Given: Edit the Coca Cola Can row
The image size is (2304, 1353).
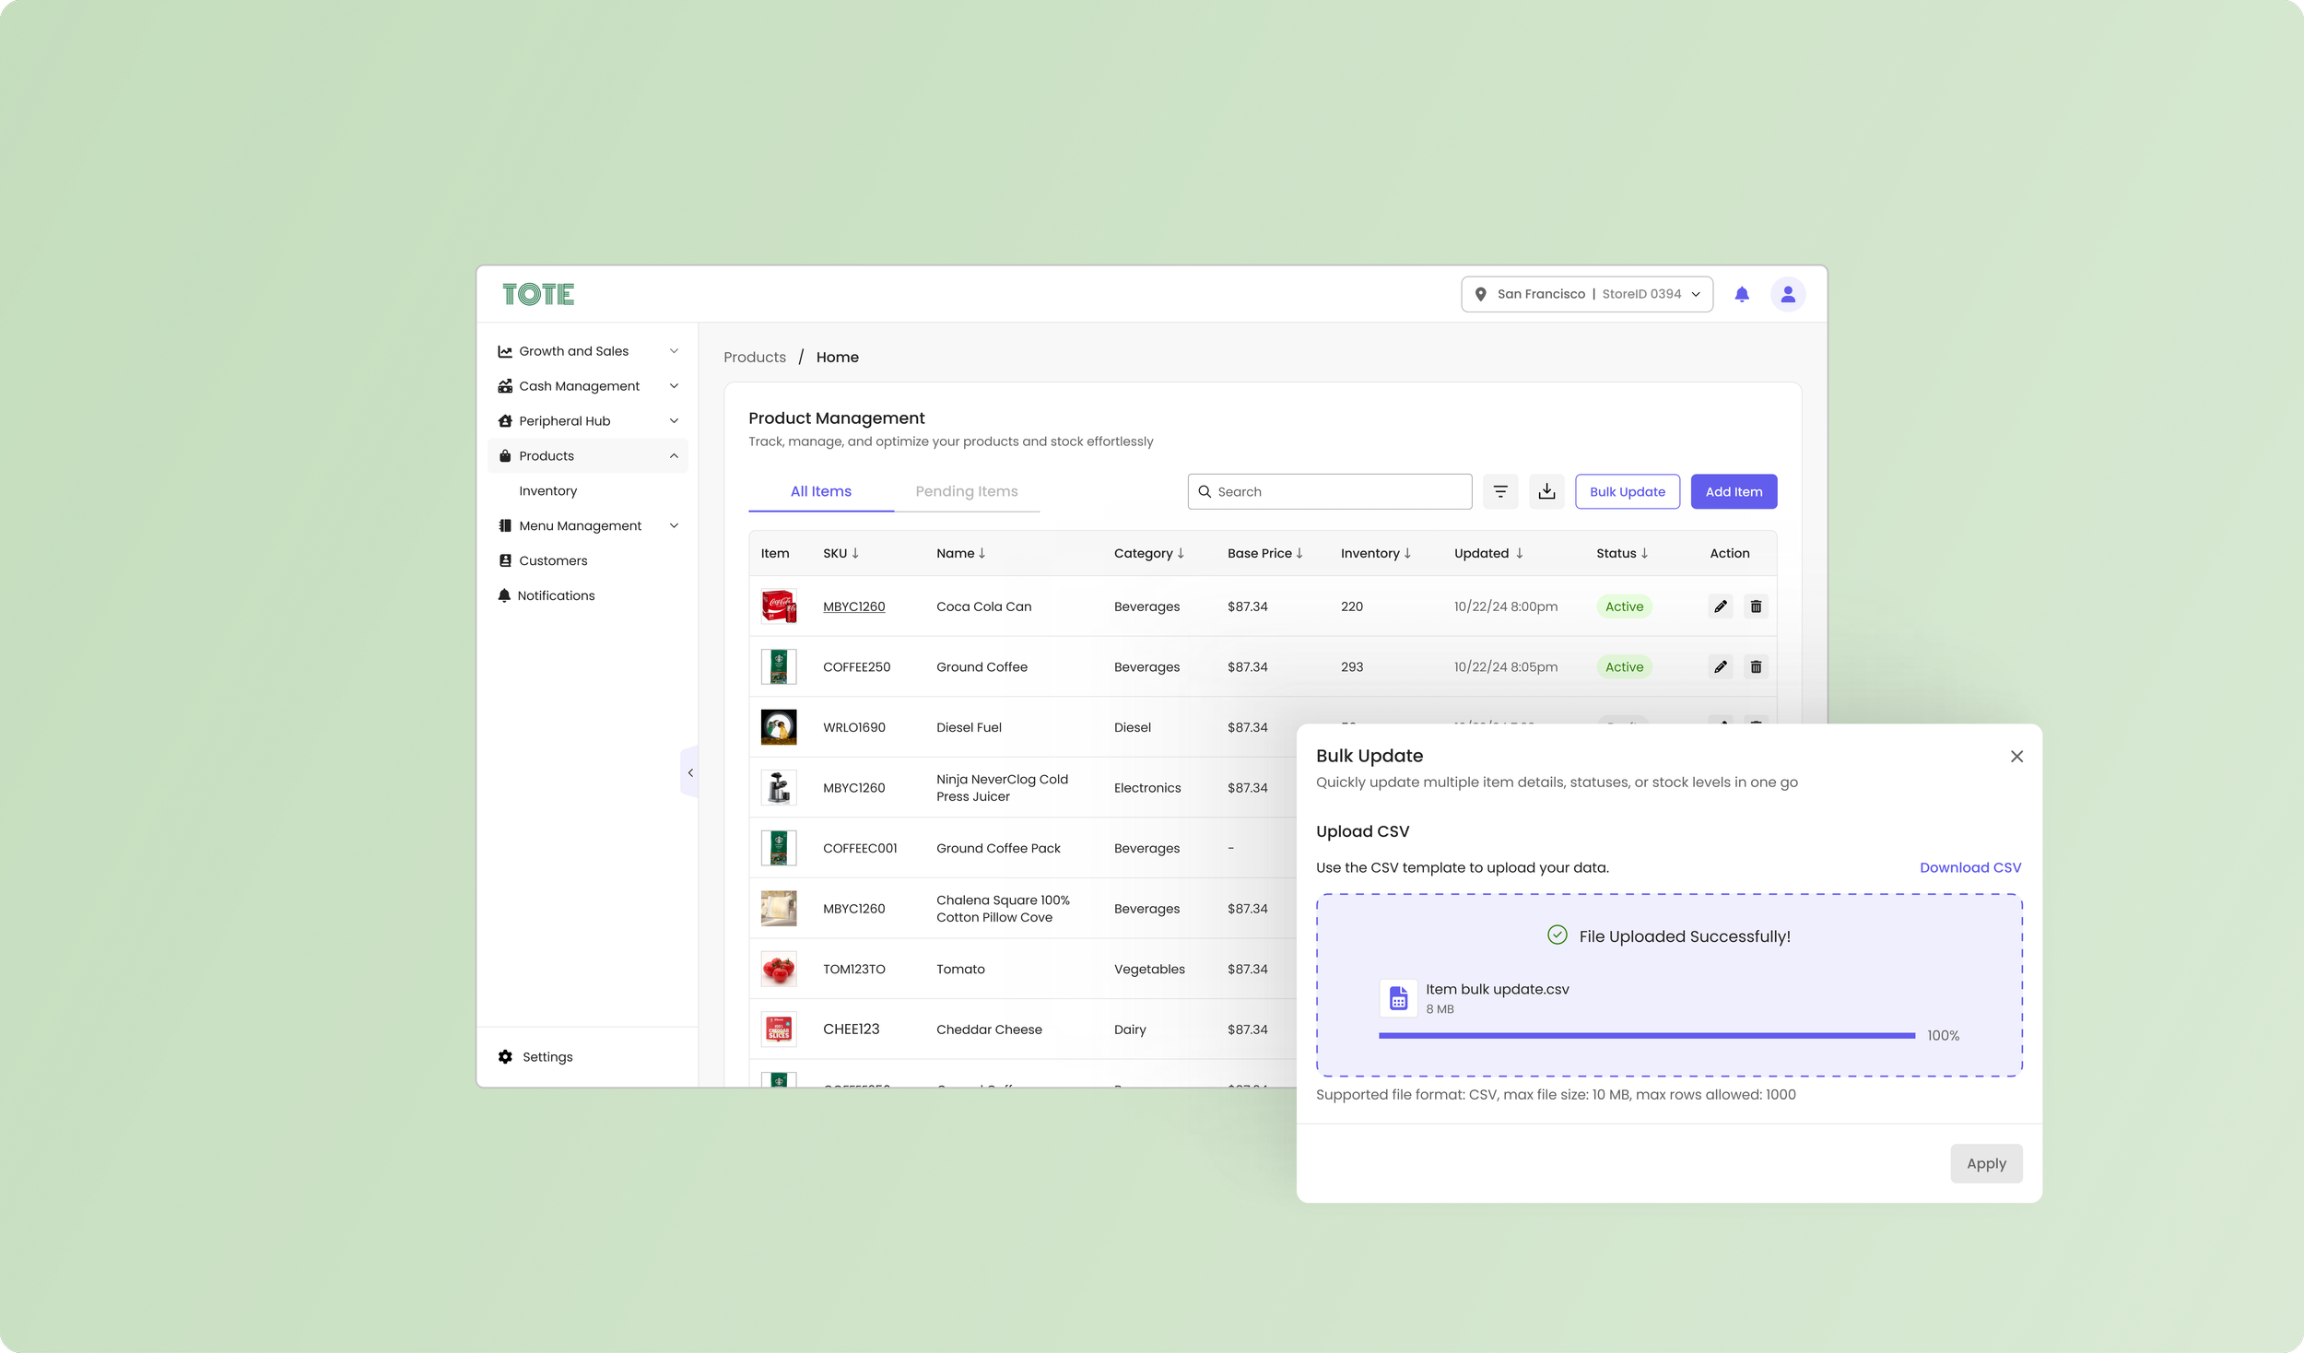Looking at the screenshot, I should 1720,606.
